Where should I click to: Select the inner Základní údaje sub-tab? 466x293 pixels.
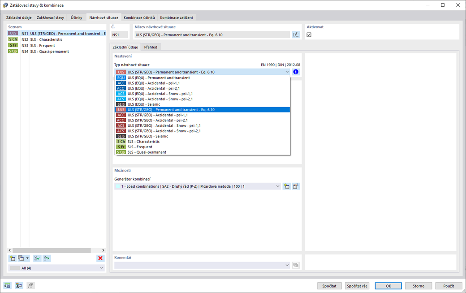[125, 47]
